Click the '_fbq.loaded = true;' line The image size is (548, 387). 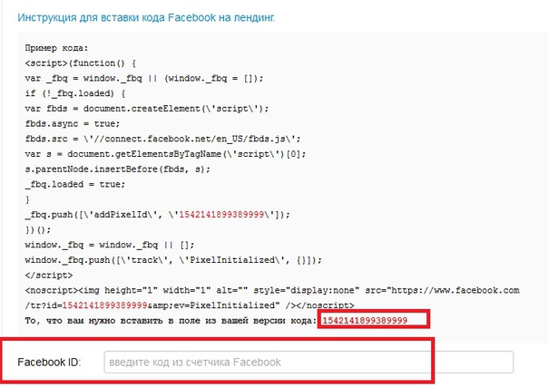(75, 184)
